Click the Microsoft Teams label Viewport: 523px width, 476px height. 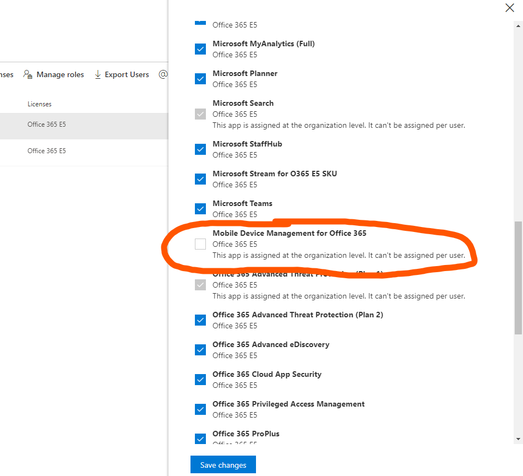242,203
